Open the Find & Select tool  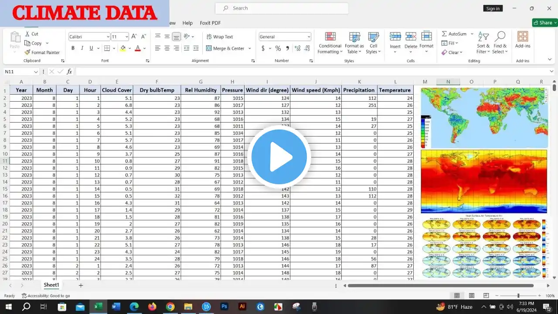click(x=500, y=43)
